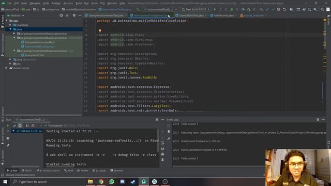The width and height of the screenshot is (331, 186).
Task: Open run configuration dropdown instrumentedTestEs
Action: (x=160, y=9)
